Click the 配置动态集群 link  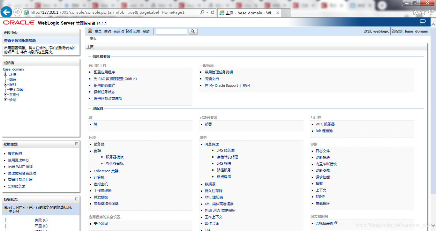point(104,86)
